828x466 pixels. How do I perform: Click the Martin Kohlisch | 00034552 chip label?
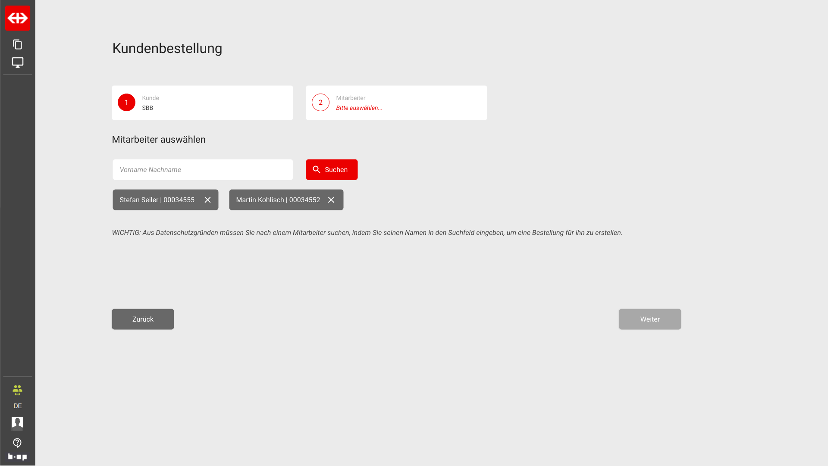(278, 200)
